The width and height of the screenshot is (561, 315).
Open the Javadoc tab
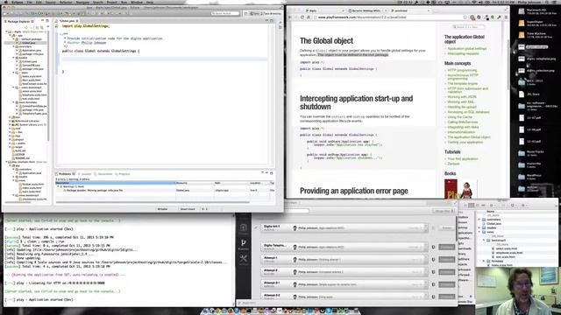coord(86,174)
